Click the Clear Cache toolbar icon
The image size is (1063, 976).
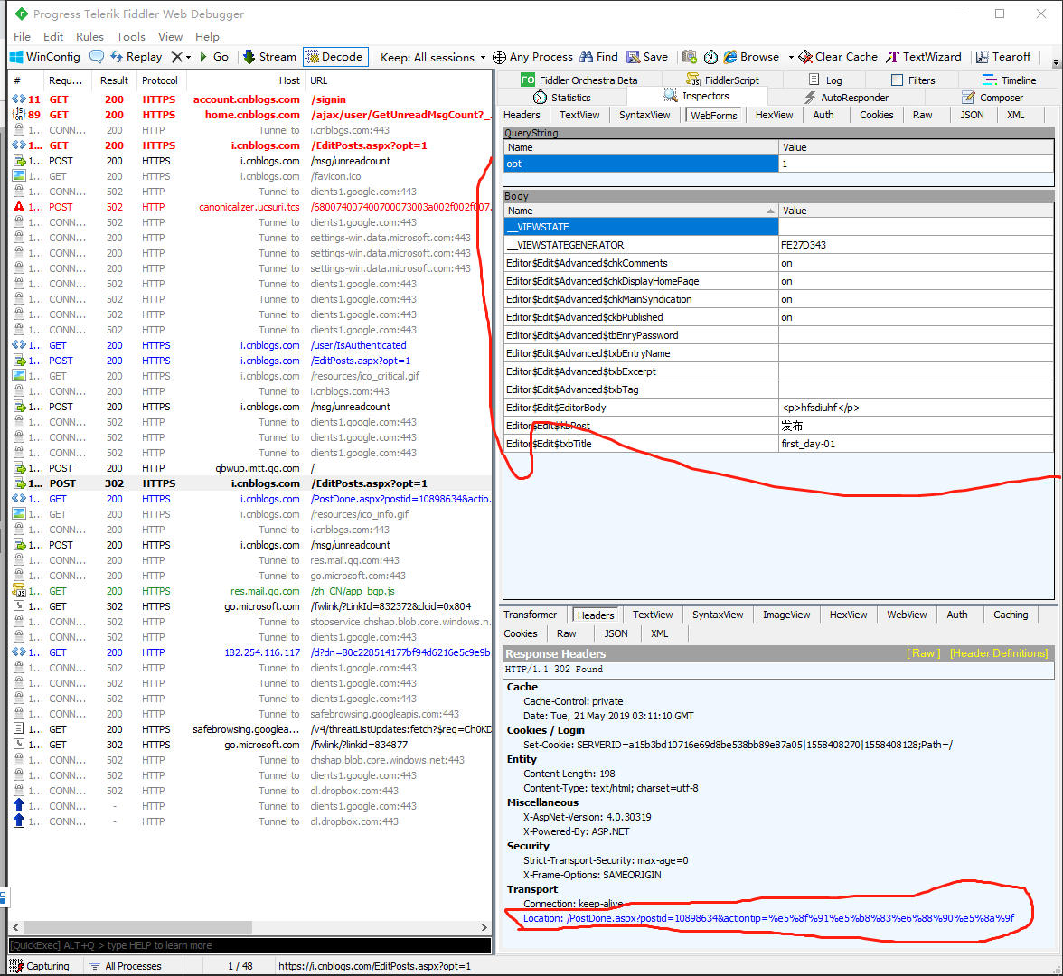[x=838, y=57]
